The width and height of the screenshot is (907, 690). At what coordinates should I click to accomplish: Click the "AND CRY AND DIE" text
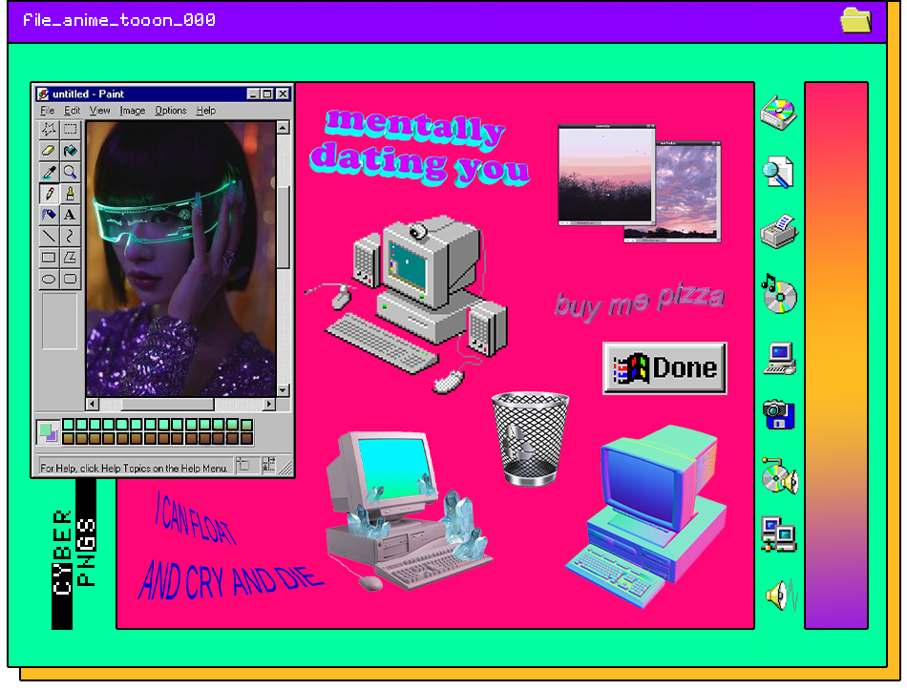pyautogui.click(x=230, y=579)
